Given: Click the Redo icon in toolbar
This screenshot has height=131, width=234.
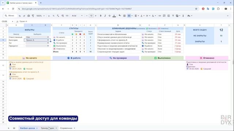Looking at the screenshot, I should (24, 16).
